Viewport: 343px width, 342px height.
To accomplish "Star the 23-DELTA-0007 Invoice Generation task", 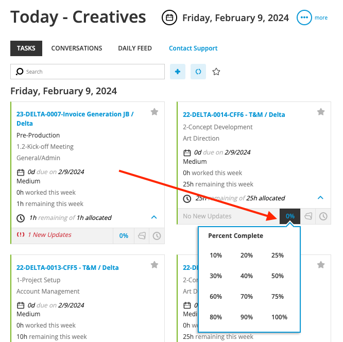I will pyautogui.click(x=154, y=112).
